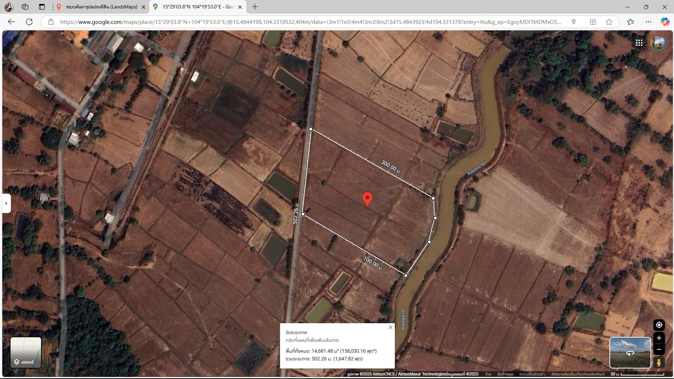674x379 pixels.
Task: Click the measurement point at 100.00 line's canal end
Action: point(405,275)
